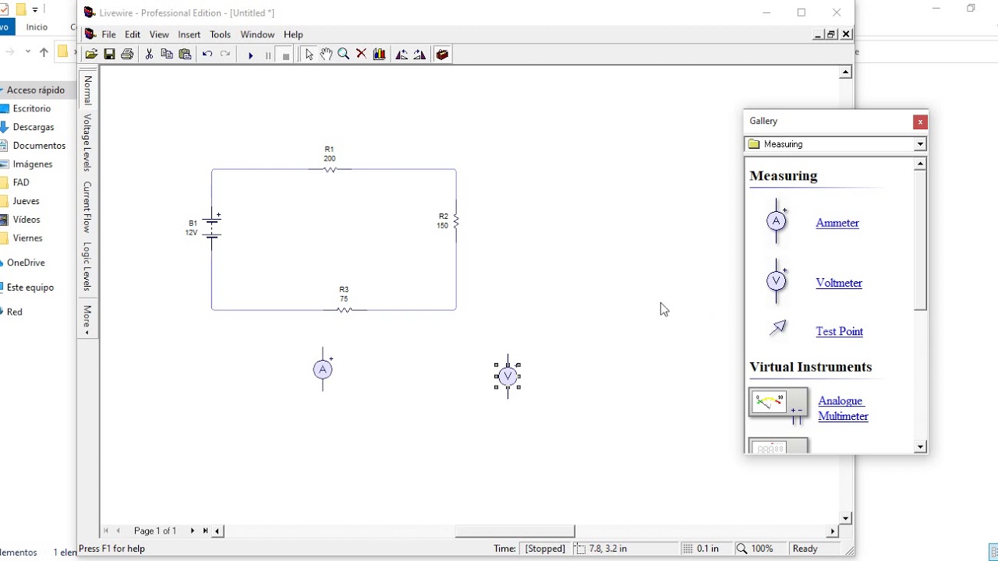Select resistor R2 150 in the circuit
Image resolution: width=998 pixels, height=561 pixels.
[x=455, y=222]
